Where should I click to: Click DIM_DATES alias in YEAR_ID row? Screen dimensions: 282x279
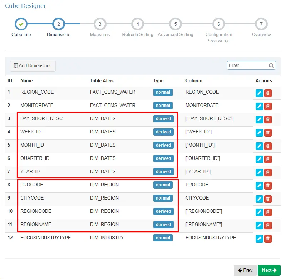click(x=103, y=171)
